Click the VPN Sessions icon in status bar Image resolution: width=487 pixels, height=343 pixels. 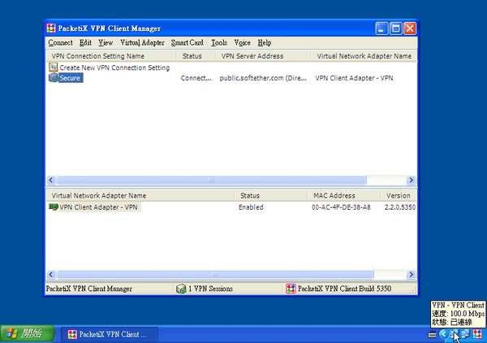(181, 289)
